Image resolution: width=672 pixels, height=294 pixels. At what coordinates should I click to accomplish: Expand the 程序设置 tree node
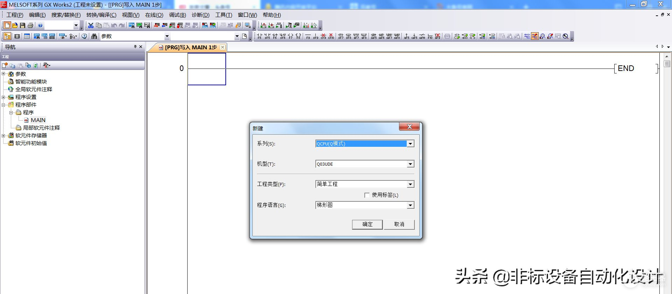[x=3, y=97]
